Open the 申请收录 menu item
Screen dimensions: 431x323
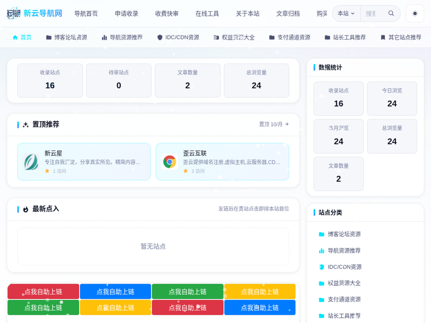click(127, 13)
